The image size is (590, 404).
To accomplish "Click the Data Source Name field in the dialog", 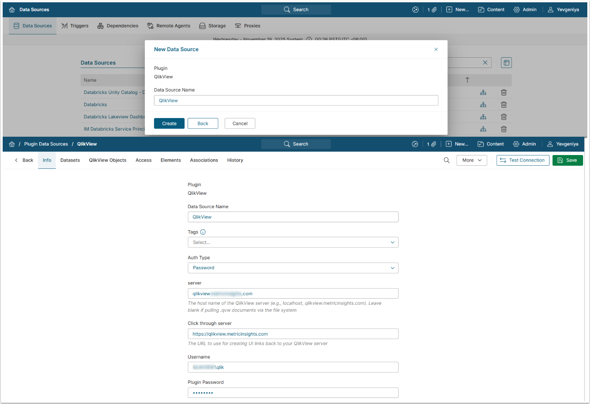I will pyautogui.click(x=296, y=100).
